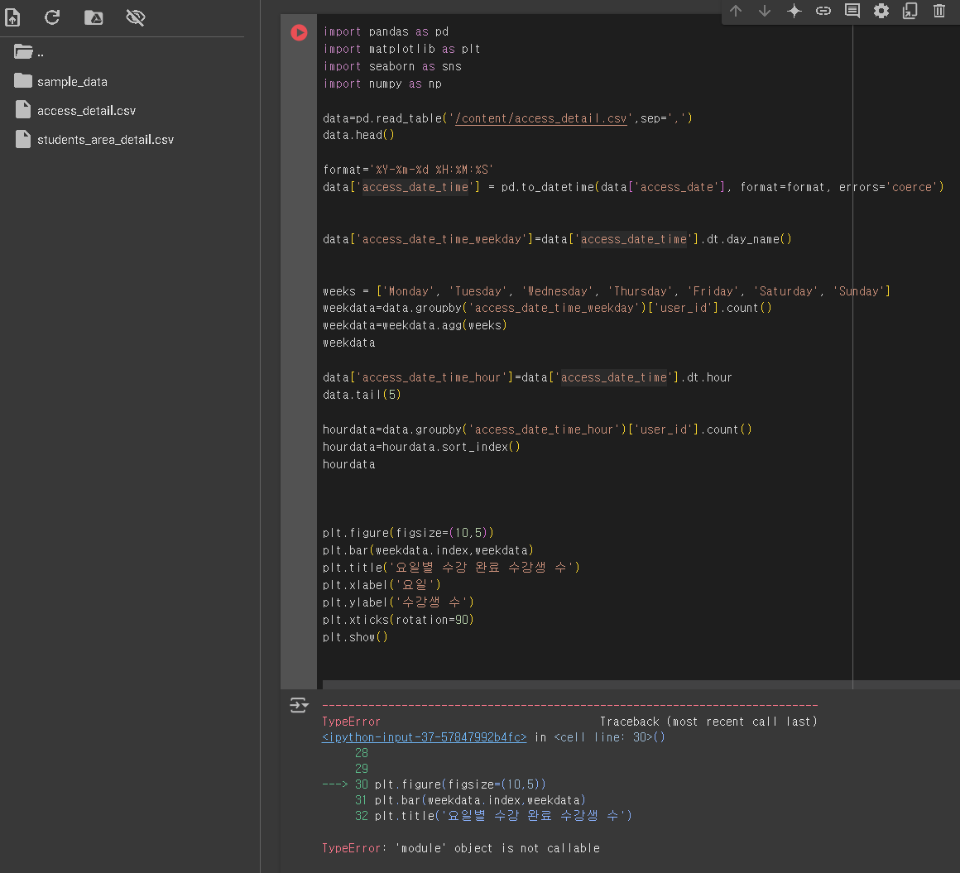Click the 'import numpy as np' line

click(382, 84)
